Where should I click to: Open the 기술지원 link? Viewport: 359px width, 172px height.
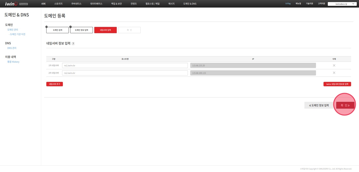[309, 4]
